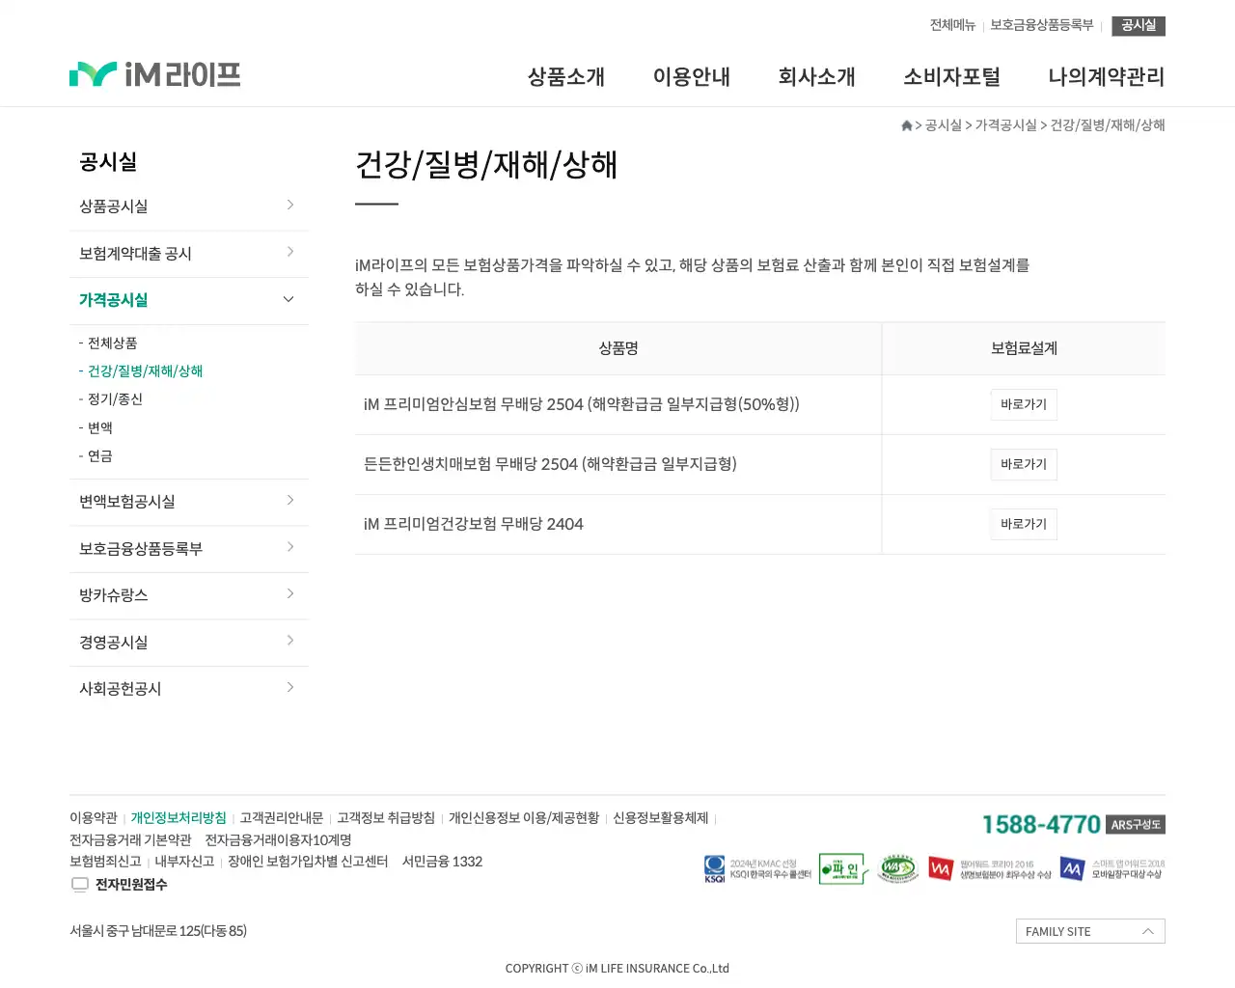Viewport: 1235px width, 988px height.
Task: Click 전자민원접수 text link
Action: point(131,885)
